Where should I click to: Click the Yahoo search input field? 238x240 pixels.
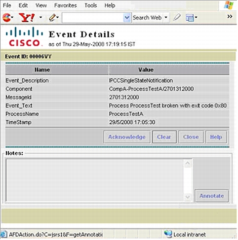(93, 17)
